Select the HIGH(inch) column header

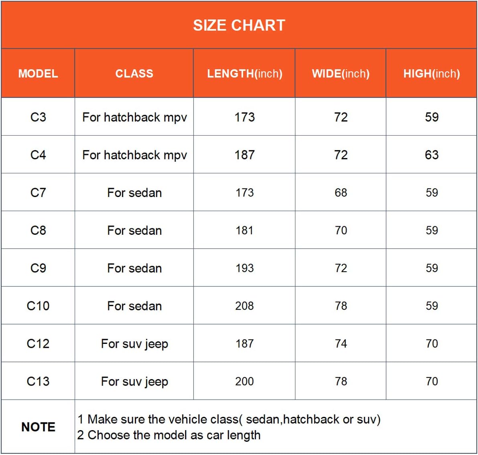[431, 73]
